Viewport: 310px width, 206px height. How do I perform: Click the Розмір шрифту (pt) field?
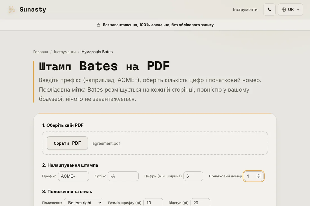153,203
